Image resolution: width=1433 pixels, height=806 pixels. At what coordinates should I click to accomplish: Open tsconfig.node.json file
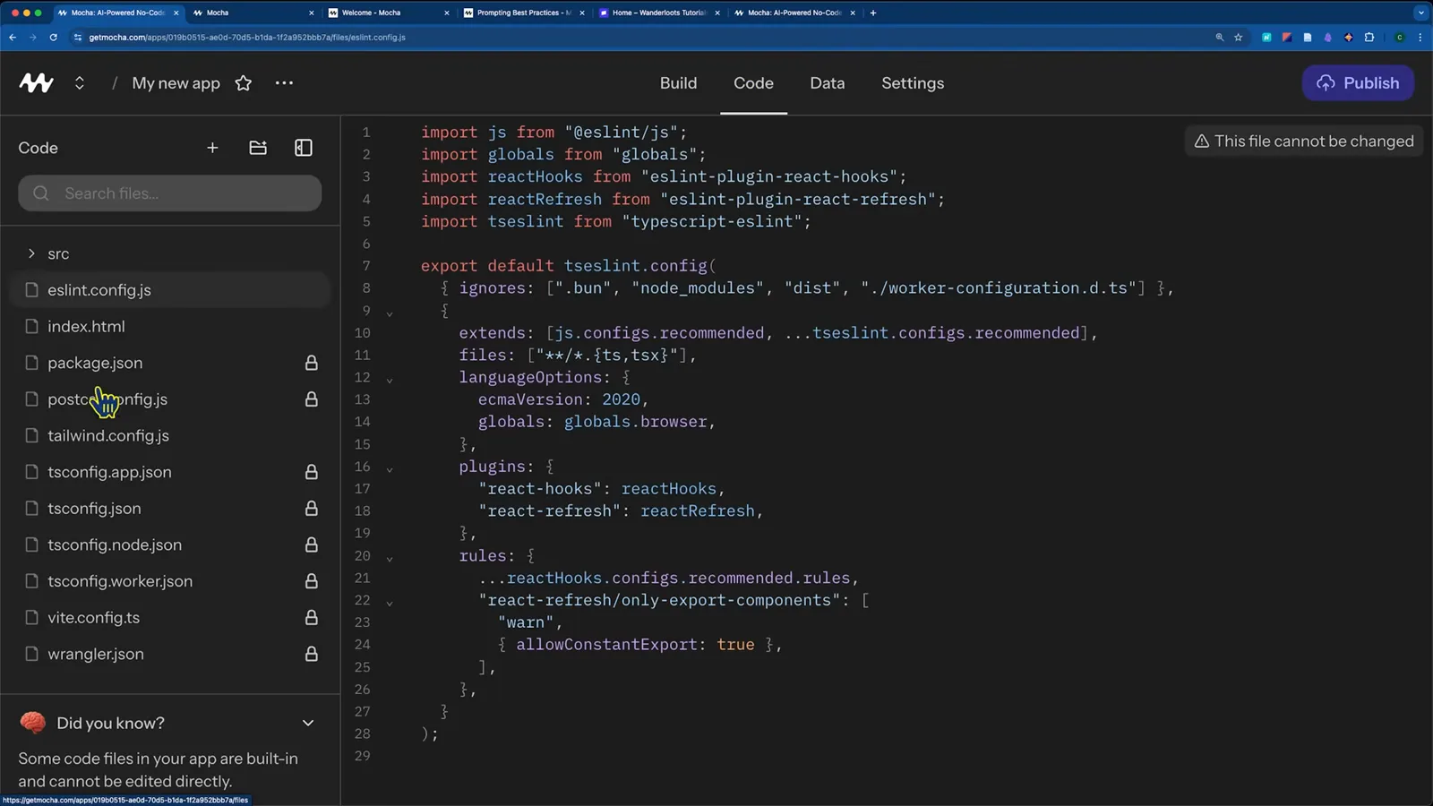tap(169, 544)
